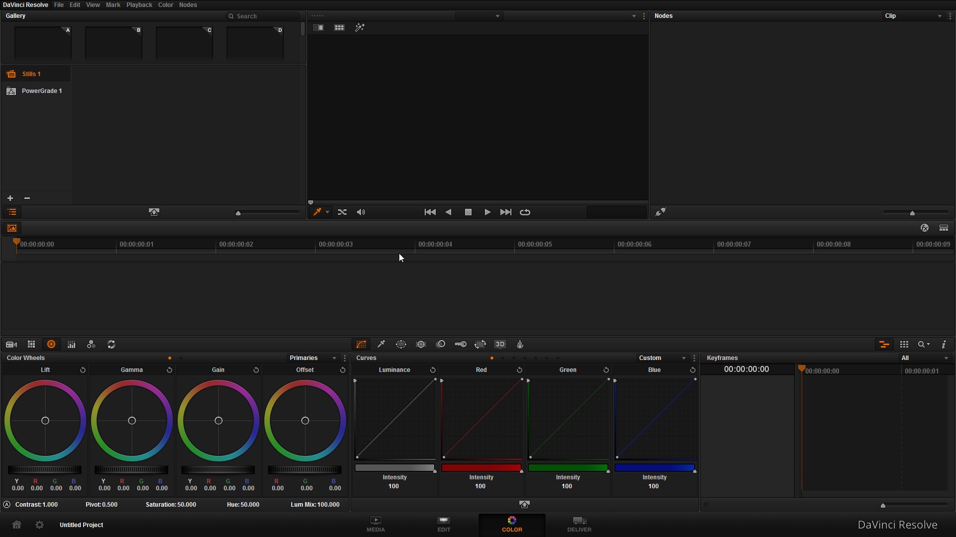Open the viewer eyedropper tool dropdown arrow
The image size is (956, 537).
[x=327, y=212]
